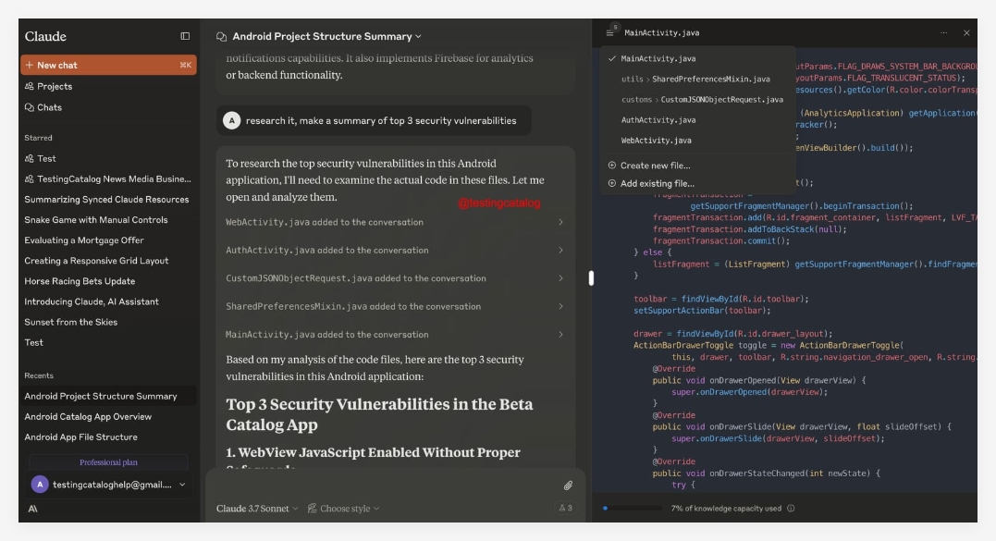This screenshot has width=996, height=541.
Task: Click user avatar A in message
Action: [232, 120]
